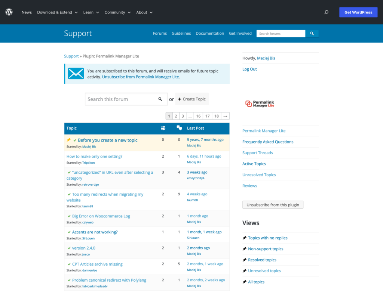Viewport: 383px width, 291px height.
Task: Expand the About dropdown menu
Action: pos(144,12)
